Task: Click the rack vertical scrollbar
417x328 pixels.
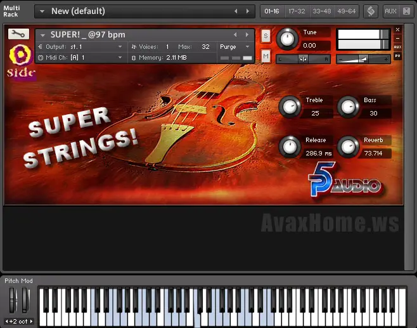Action: click(409, 147)
